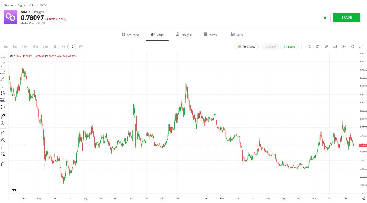
Task: Go to Discover breadcrumb
Action: pyautogui.click(x=8, y=5)
